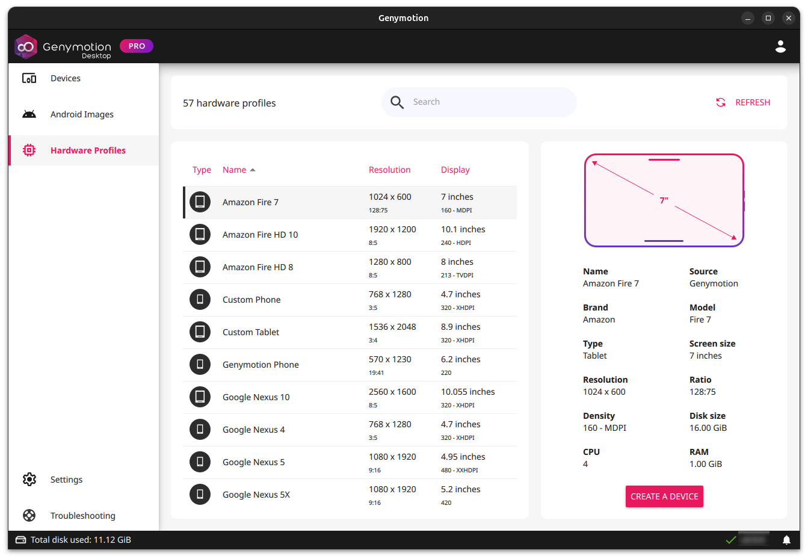808x559 pixels.
Task: Sort profiles by Display column
Action: coord(455,170)
